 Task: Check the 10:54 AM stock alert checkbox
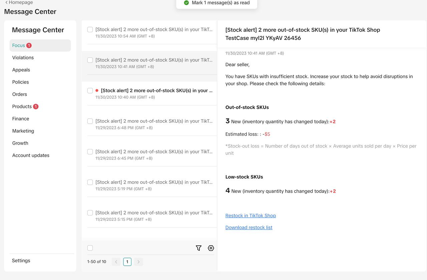click(x=90, y=30)
